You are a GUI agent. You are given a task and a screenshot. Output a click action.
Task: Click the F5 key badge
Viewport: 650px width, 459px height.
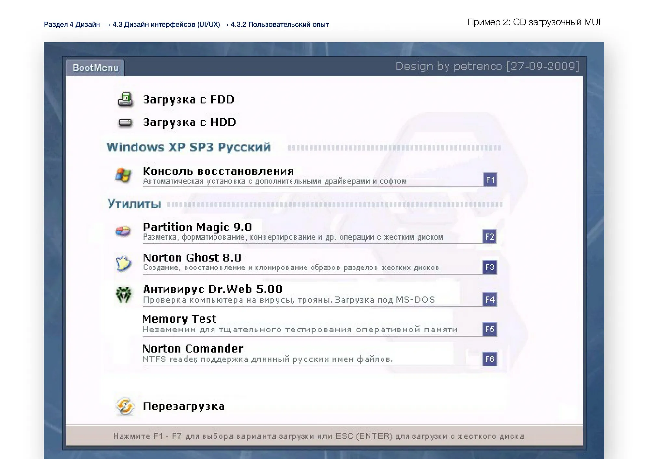point(490,329)
